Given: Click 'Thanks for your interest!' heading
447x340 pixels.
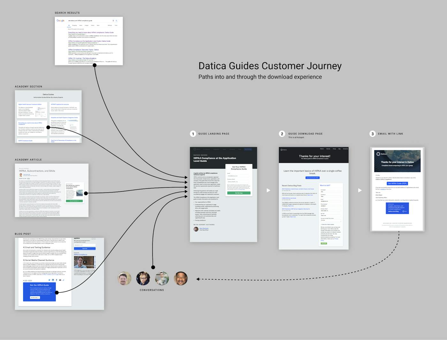Looking at the screenshot, I should 314,156.
